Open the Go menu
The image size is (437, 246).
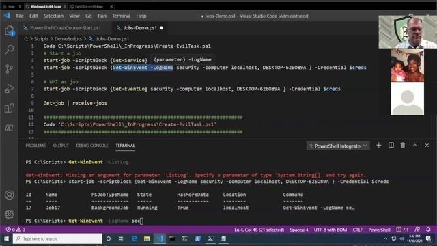(x=89, y=16)
